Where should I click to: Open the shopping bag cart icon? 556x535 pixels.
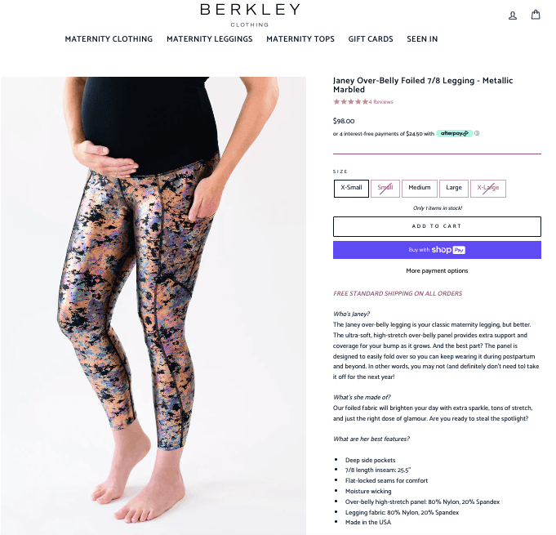tap(536, 15)
